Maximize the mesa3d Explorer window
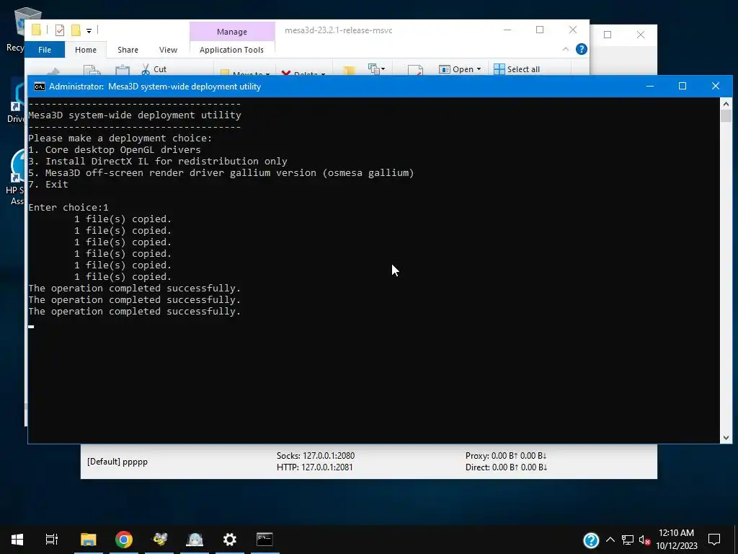738x554 pixels. (540, 30)
